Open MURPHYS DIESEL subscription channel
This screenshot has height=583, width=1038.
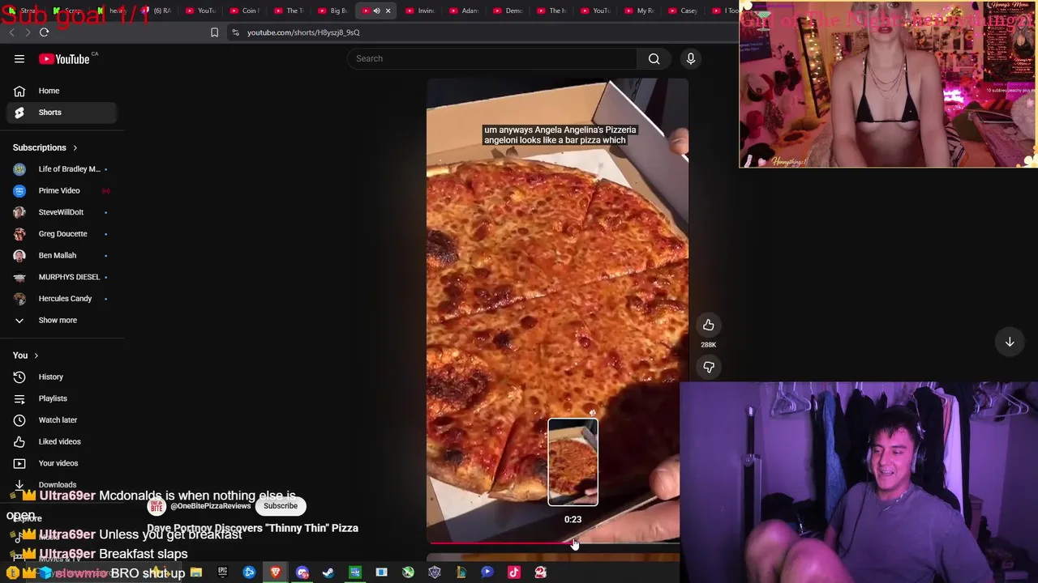click(x=63, y=277)
